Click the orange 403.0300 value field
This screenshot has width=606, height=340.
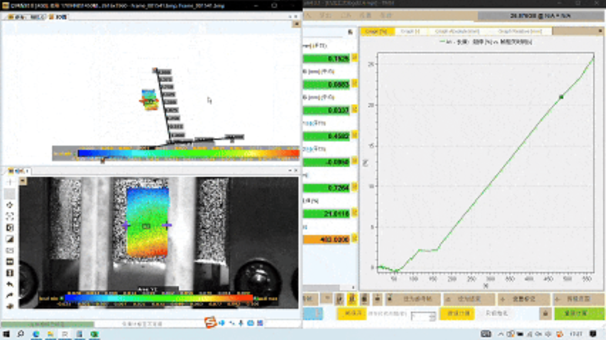(327, 239)
